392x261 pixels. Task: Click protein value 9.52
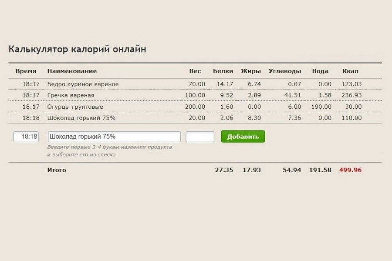pos(226,95)
